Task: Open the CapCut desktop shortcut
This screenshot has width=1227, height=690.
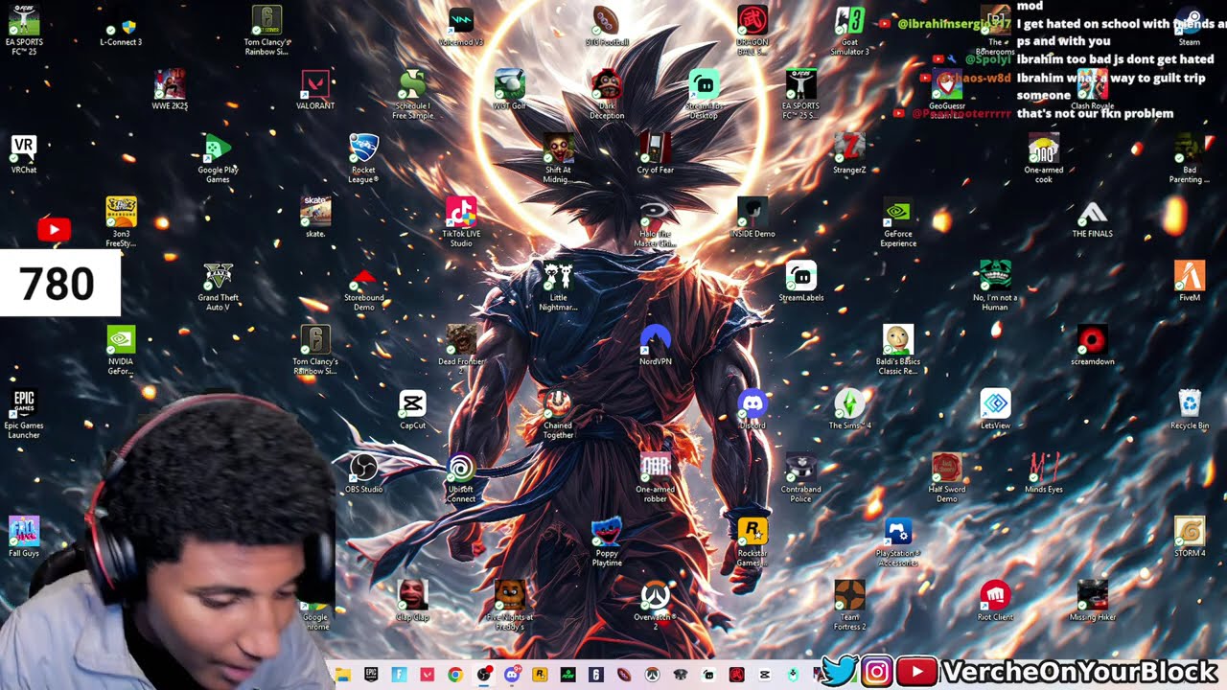Action: (412, 410)
